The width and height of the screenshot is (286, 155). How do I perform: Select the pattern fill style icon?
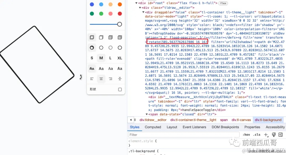click(120, 37)
